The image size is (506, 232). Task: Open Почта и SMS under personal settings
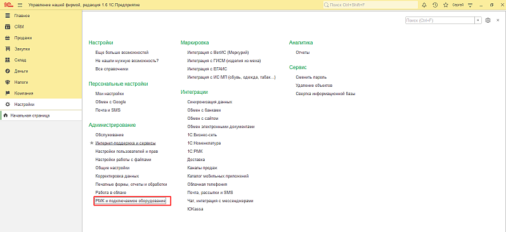point(108,110)
